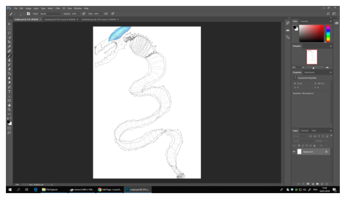Toggle lock transparent pixels
The height and width of the screenshot is (199, 355).
click(x=299, y=146)
